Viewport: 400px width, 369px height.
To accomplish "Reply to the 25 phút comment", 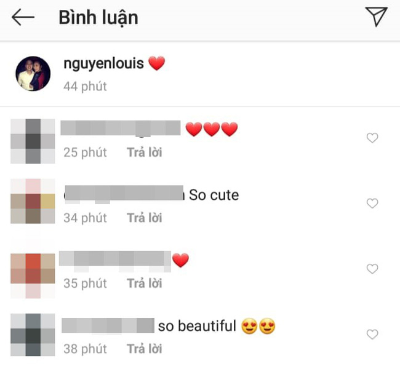I will coord(145,153).
